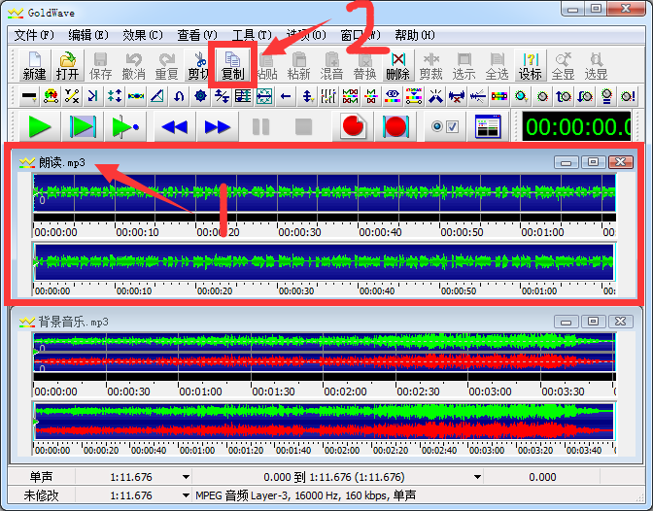Expand the length dropdown next to 单声

tap(187, 477)
